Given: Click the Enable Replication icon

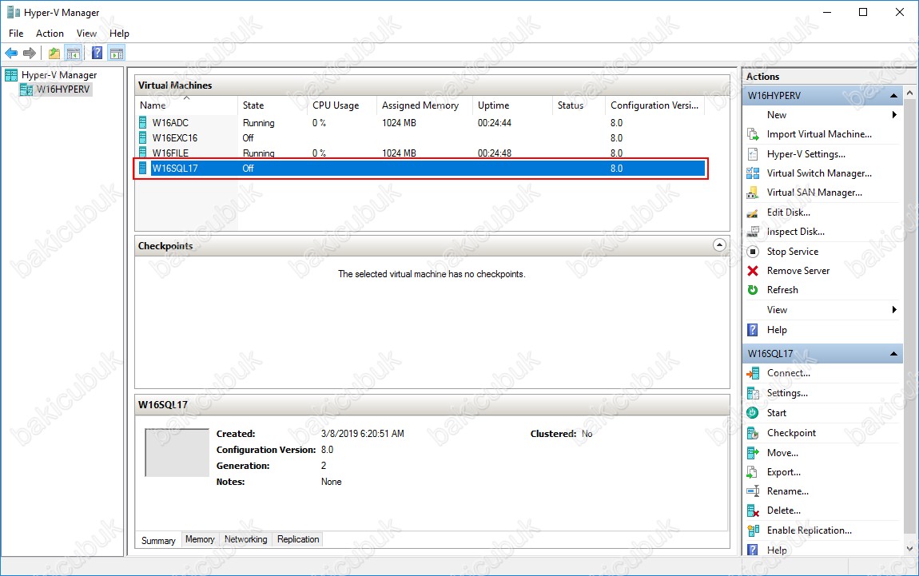Looking at the screenshot, I should 753,531.
